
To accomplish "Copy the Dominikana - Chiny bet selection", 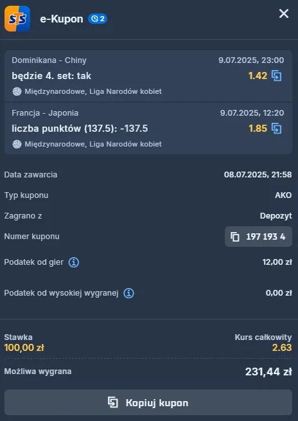I will pos(277,76).
